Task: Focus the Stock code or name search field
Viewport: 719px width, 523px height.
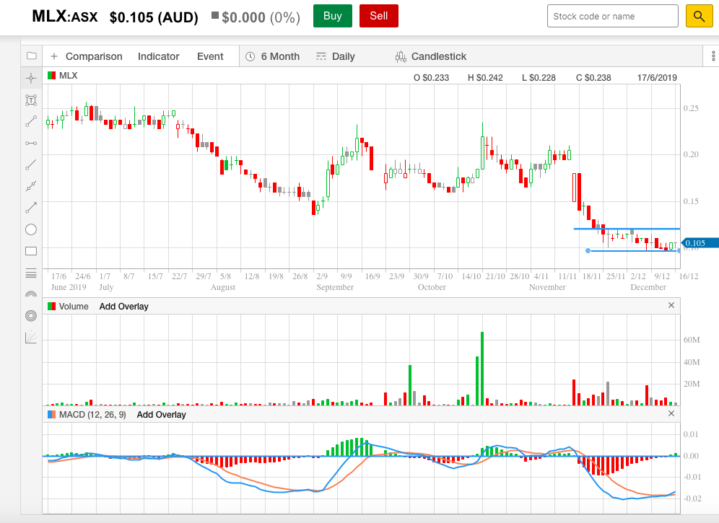Action: point(613,16)
